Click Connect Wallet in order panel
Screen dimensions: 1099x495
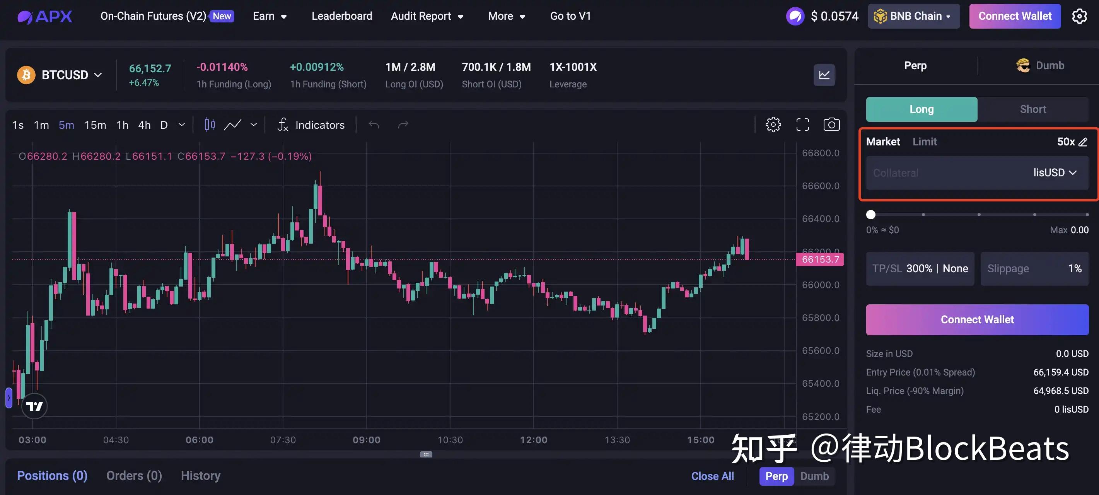click(x=977, y=319)
